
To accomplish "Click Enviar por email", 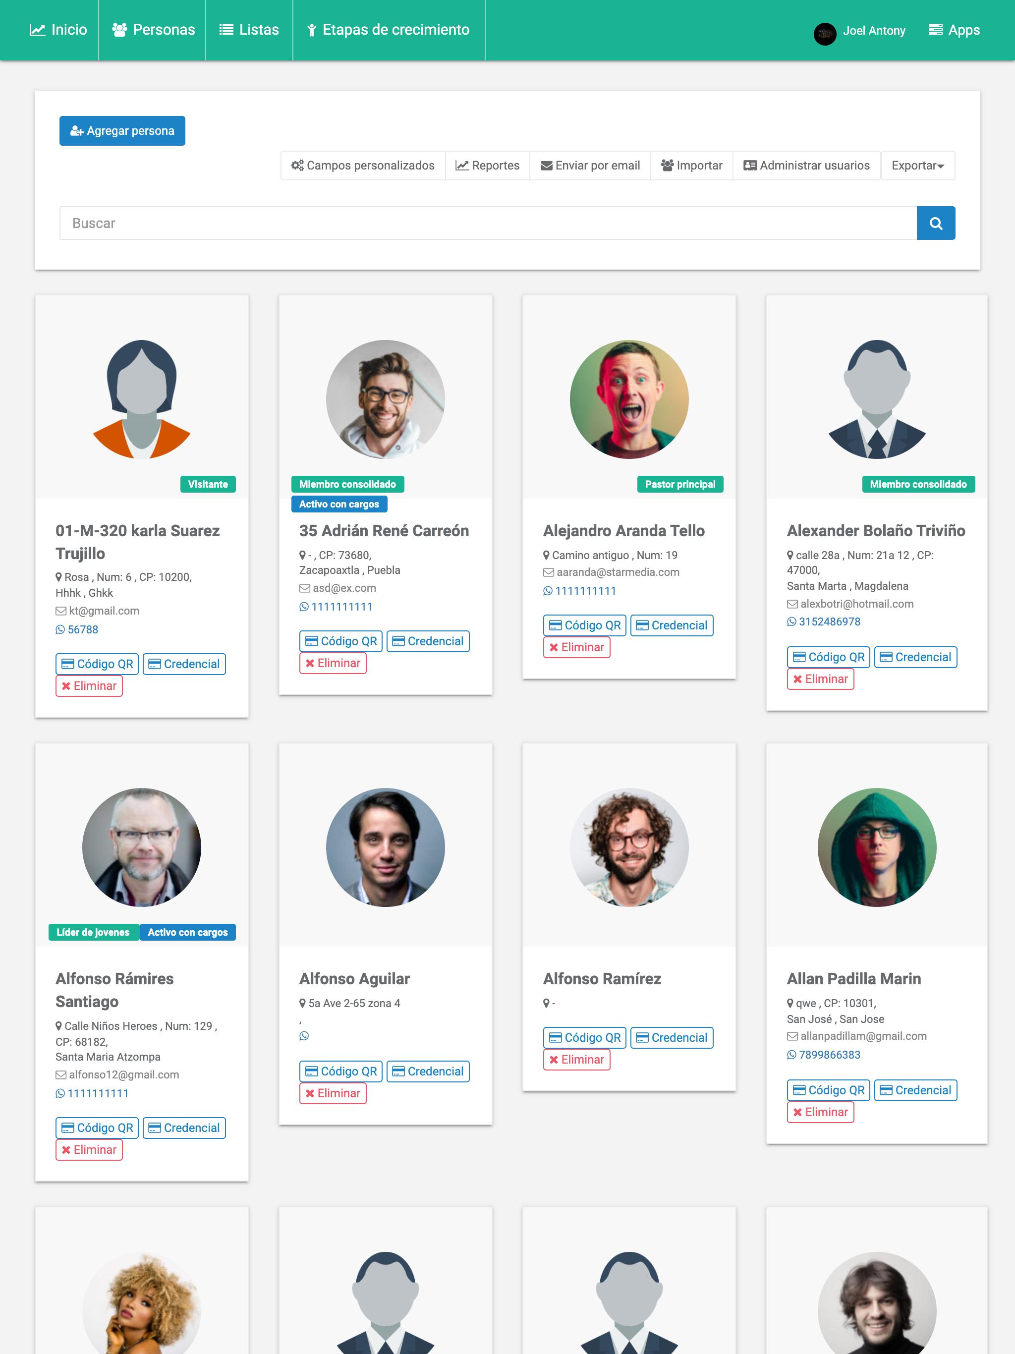I will [x=590, y=165].
